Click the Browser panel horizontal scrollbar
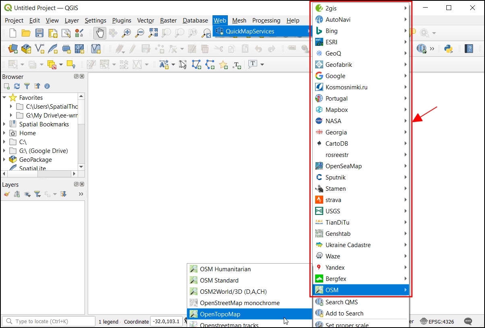485x328 pixels. pos(39,174)
